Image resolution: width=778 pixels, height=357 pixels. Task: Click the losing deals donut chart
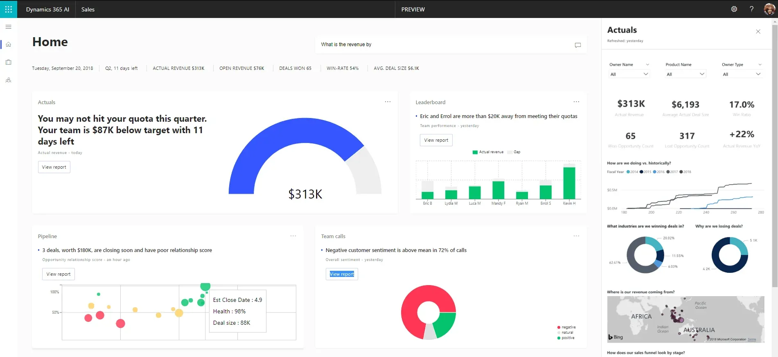(x=730, y=255)
